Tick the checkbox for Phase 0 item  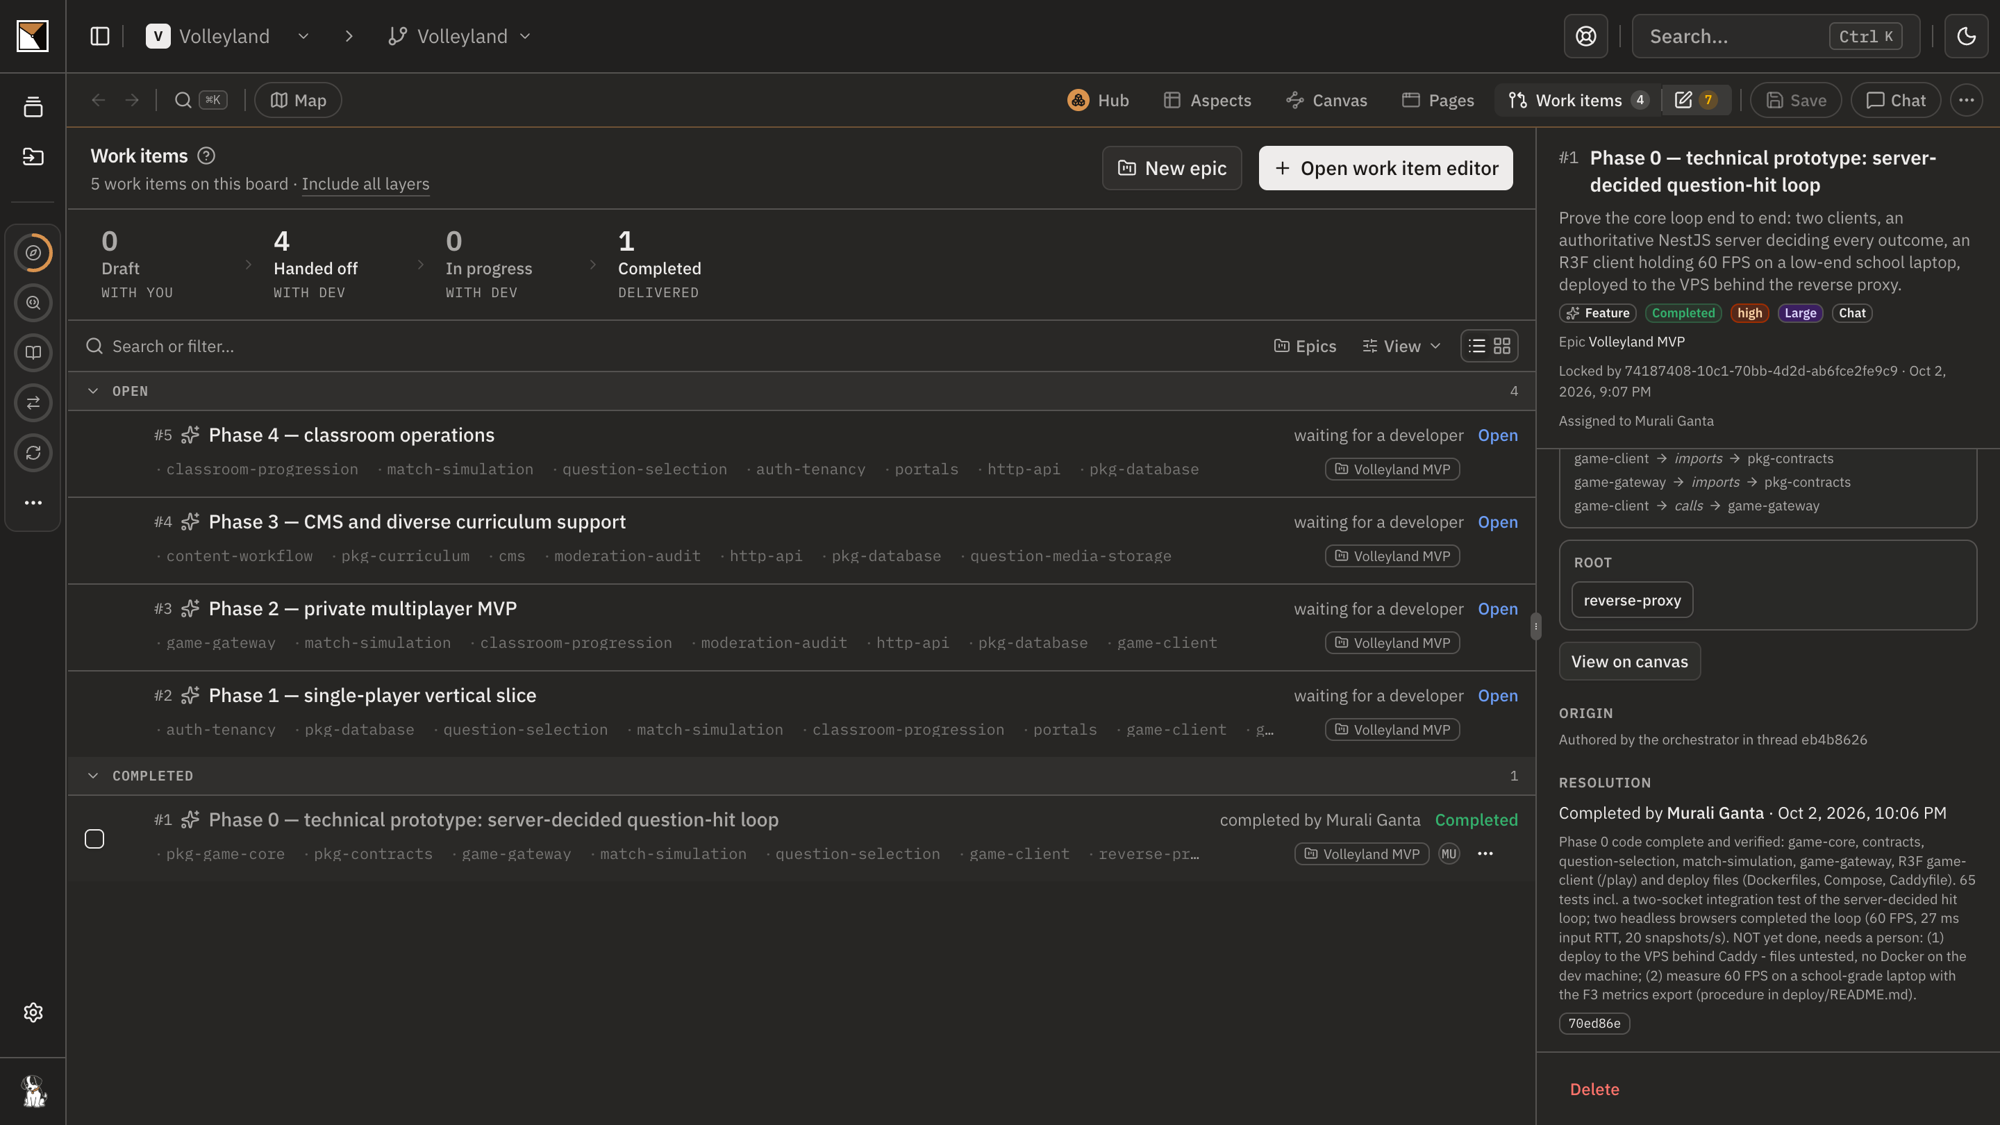click(x=94, y=840)
